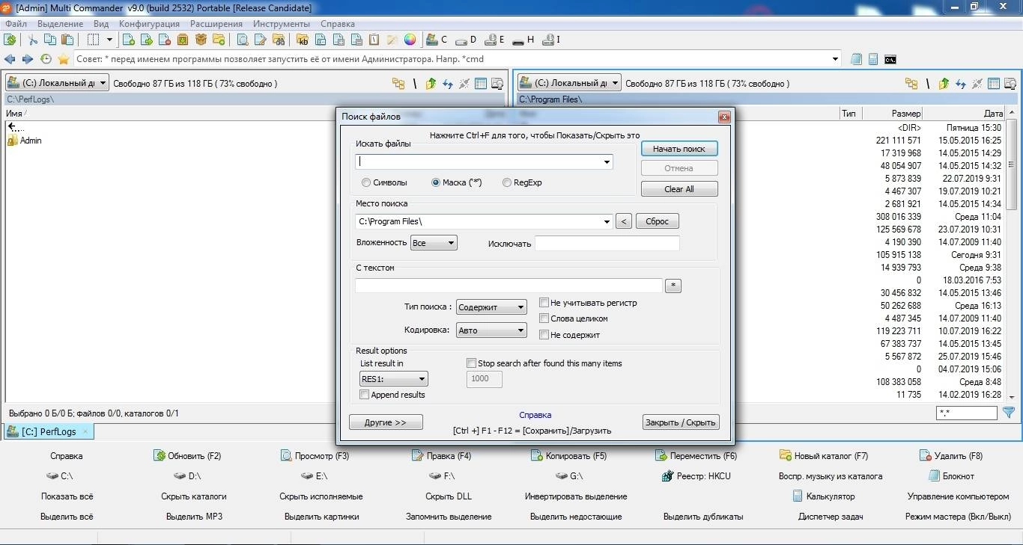Click the green refresh icon in the main toolbar
Image resolution: width=1023 pixels, height=545 pixels.
tap(10, 40)
